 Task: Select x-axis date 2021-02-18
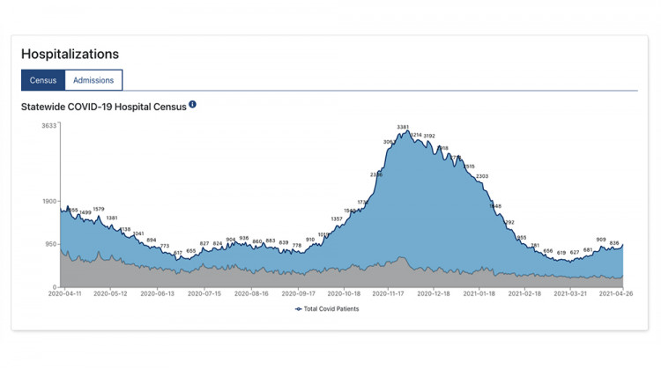[524, 293]
